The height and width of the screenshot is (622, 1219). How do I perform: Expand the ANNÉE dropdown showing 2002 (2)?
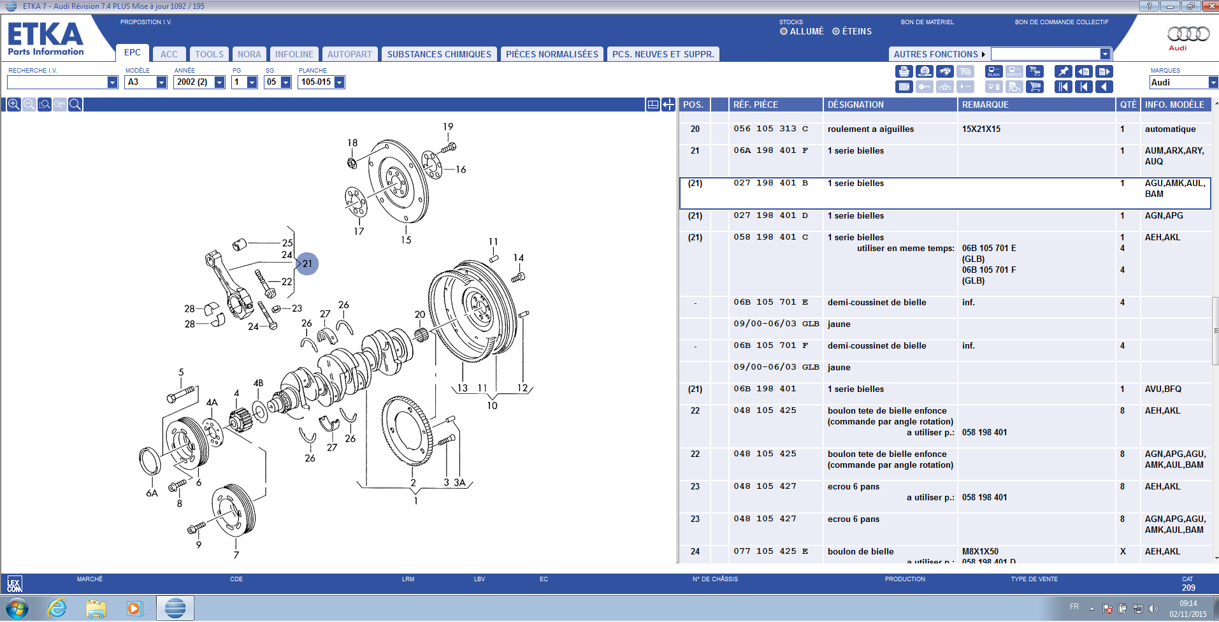point(220,82)
